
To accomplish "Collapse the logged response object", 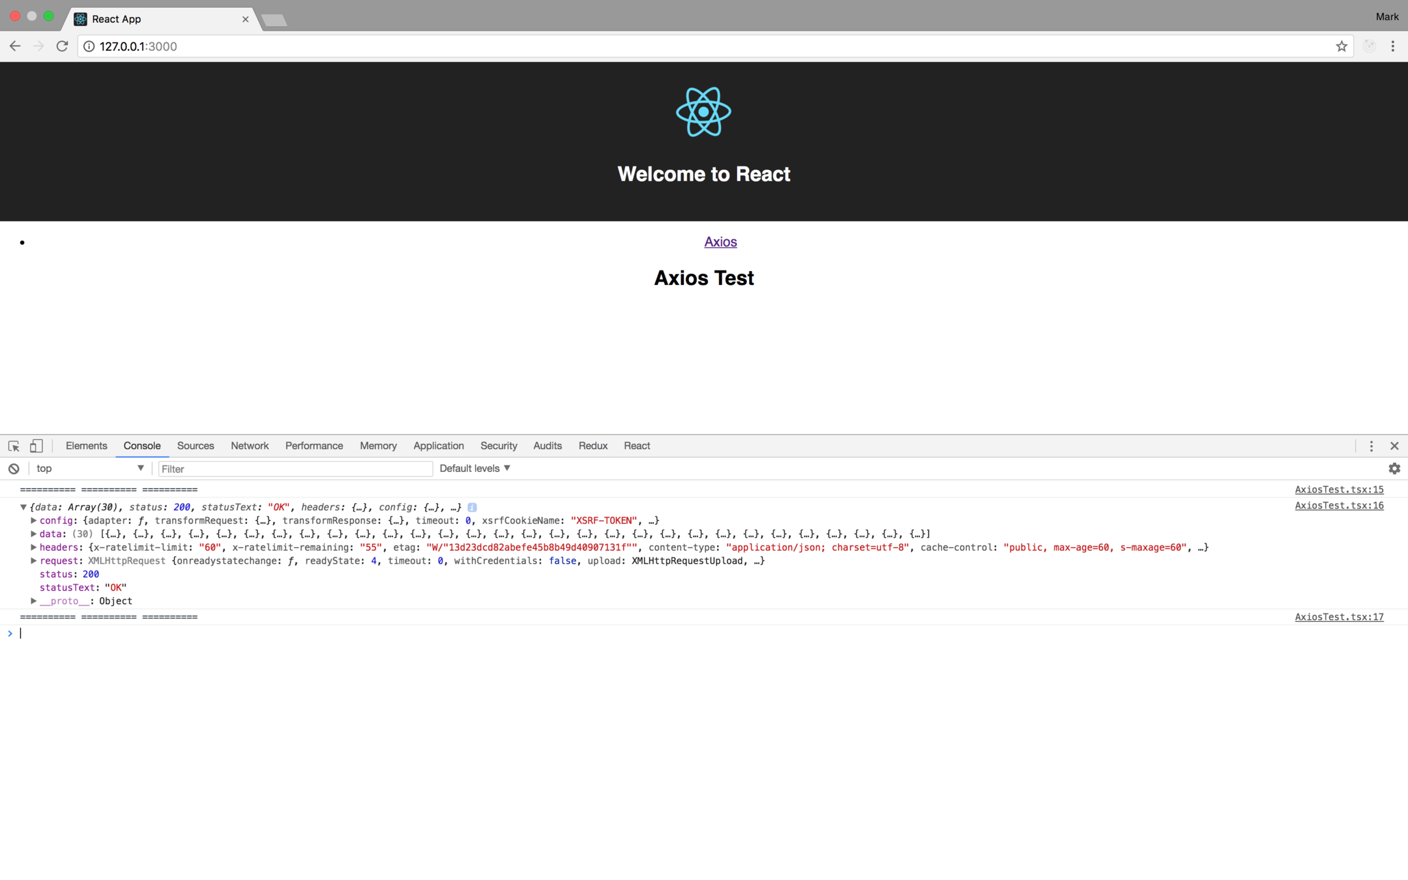I will [x=23, y=507].
